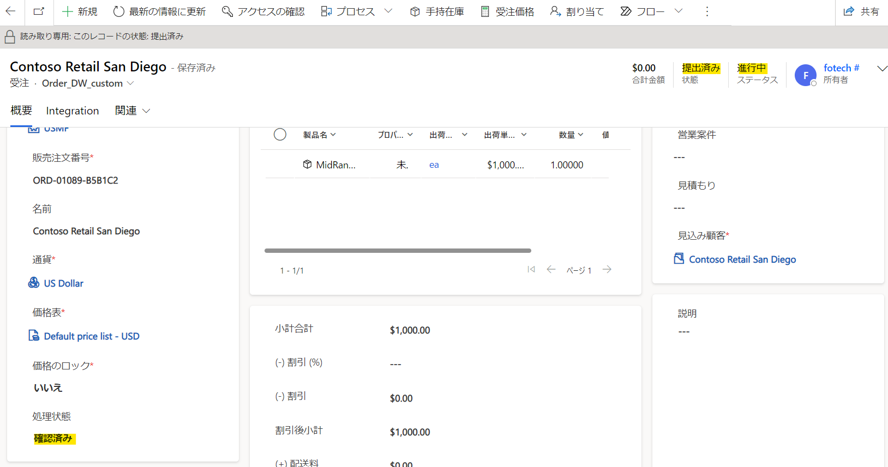
Task: Click 提出済み state in header
Action: (701, 68)
